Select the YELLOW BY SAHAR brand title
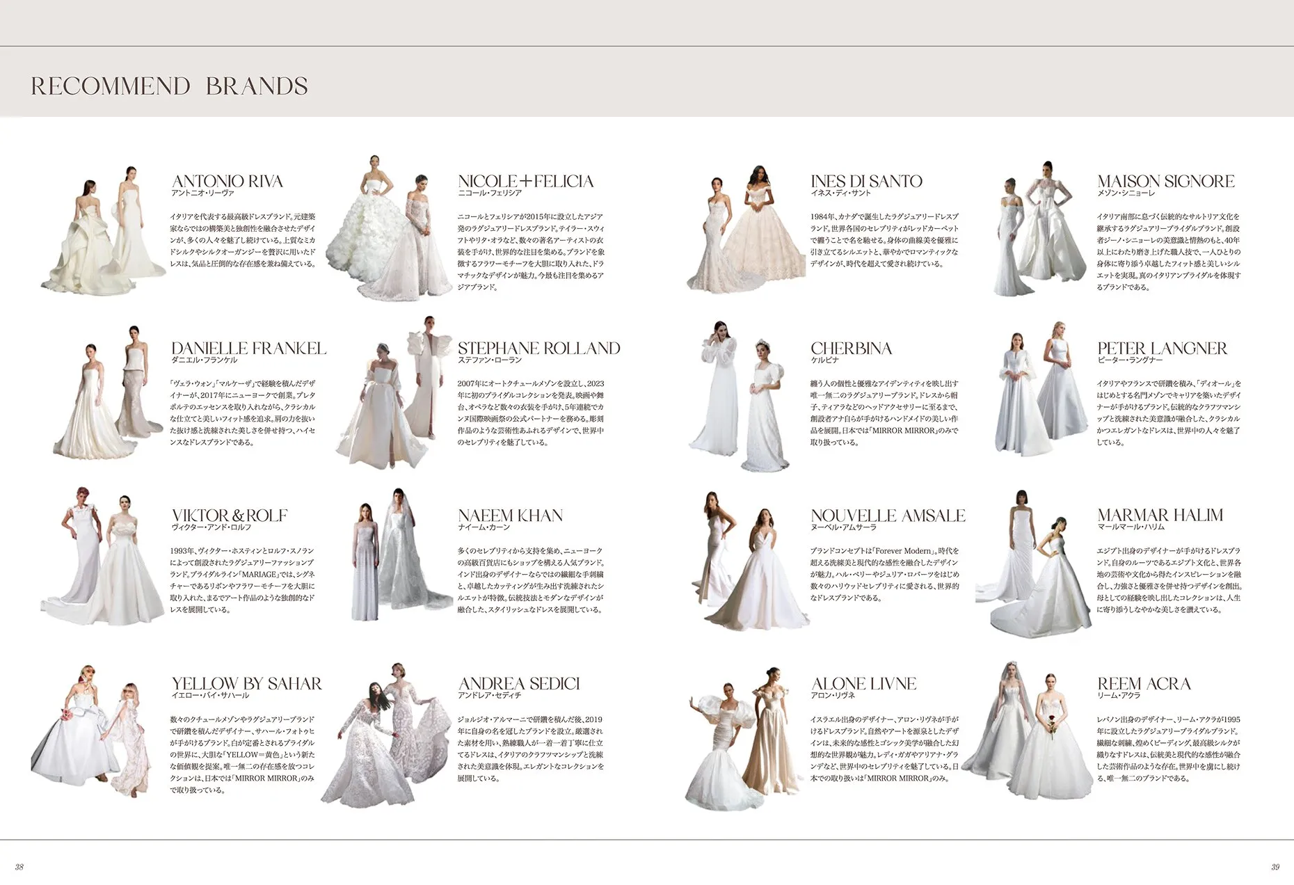Viewport: 1294px width, 885px height. (x=246, y=684)
